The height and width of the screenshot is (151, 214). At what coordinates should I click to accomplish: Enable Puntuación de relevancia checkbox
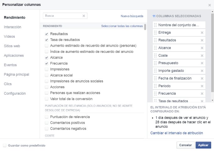(47, 117)
